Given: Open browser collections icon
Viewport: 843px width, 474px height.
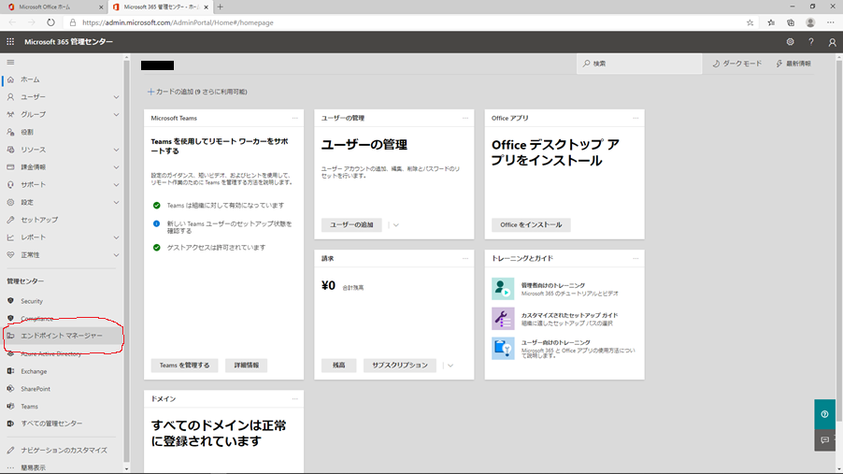Looking at the screenshot, I should coord(791,22).
